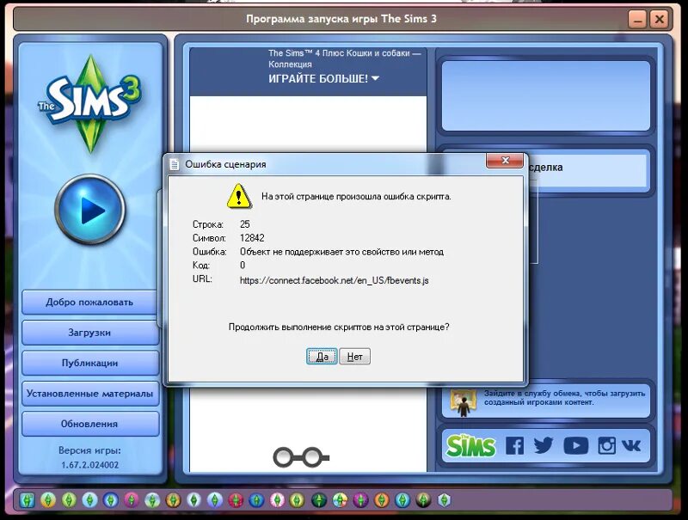Select the Обновления tab

pyautogui.click(x=89, y=424)
